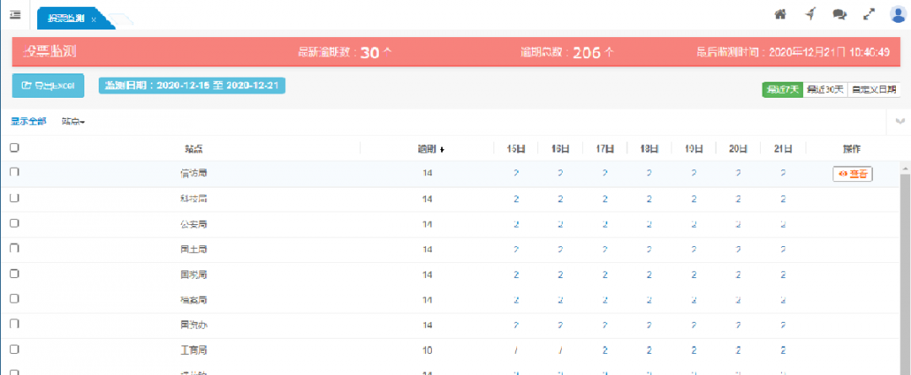Go to home via house icon
Screen dimensions: 911x375
[x=780, y=14]
